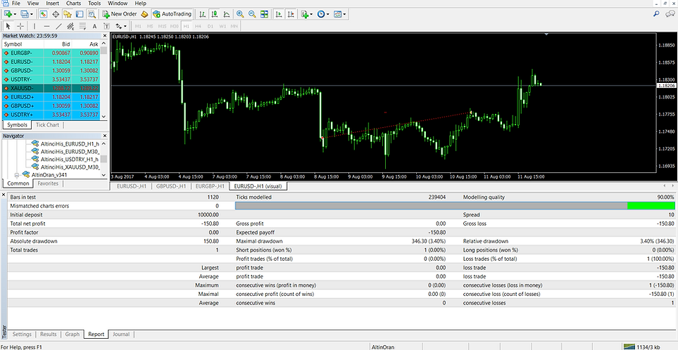Zoom out of the chart

pos(252,14)
